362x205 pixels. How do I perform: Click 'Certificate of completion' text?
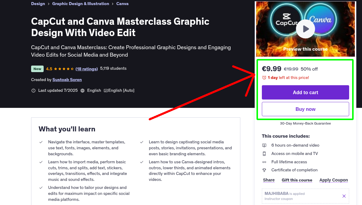pos(294,170)
